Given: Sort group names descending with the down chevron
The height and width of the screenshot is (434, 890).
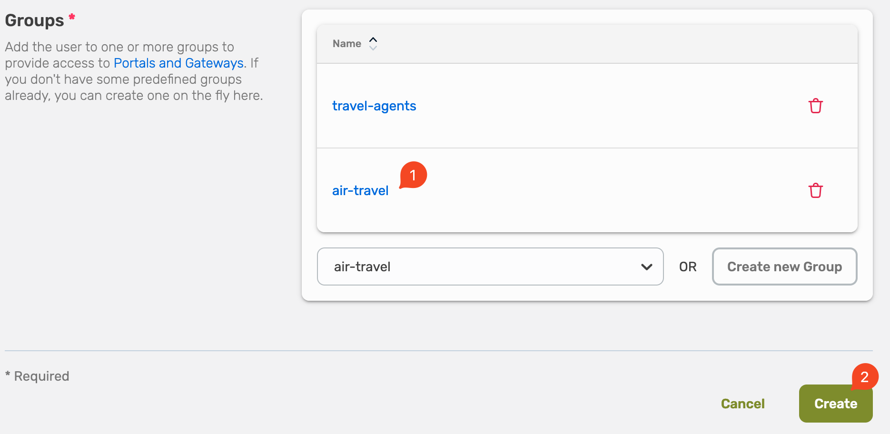Looking at the screenshot, I should click(x=373, y=48).
